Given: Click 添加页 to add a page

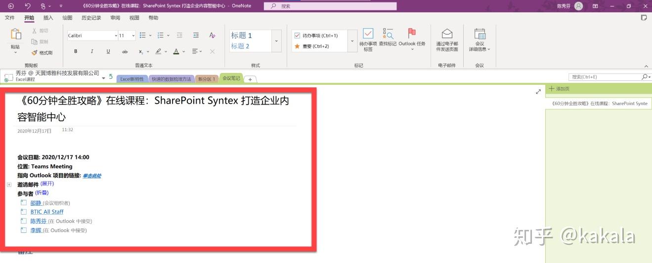Looking at the screenshot, I should coord(559,89).
